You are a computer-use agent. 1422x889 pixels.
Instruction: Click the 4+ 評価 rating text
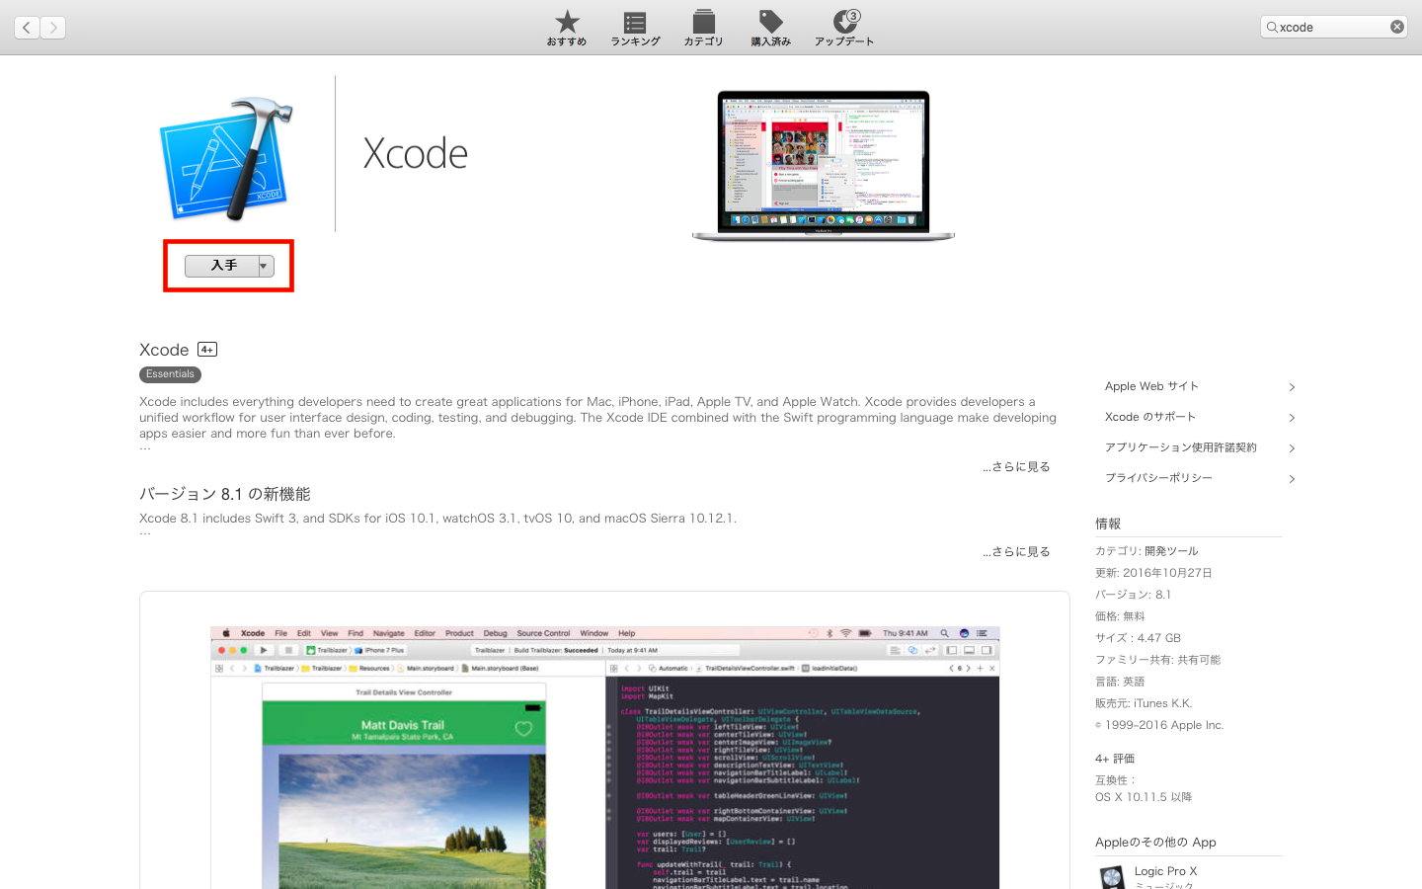coord(1115,759)
